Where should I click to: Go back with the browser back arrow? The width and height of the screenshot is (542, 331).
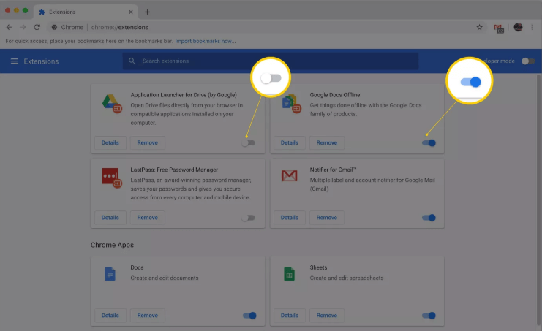pos(9,27)
